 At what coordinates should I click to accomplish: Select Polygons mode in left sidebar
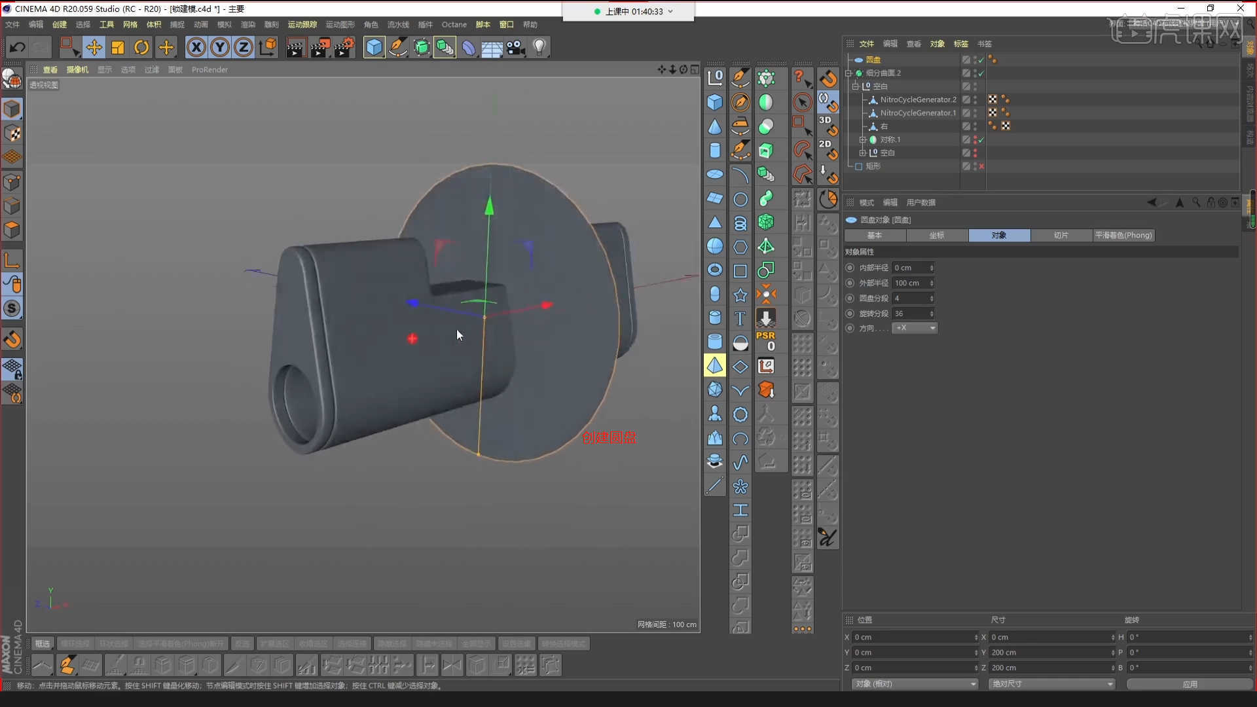click(12, 230)
